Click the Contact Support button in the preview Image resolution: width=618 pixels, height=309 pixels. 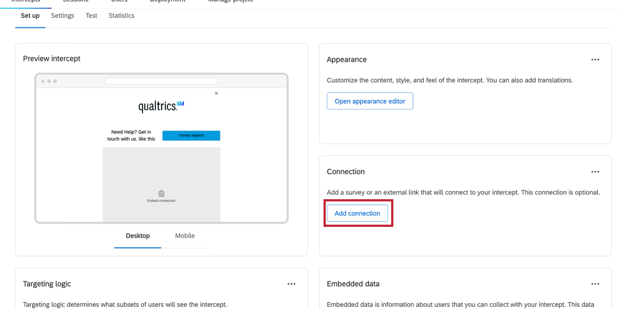click(191, 135)
